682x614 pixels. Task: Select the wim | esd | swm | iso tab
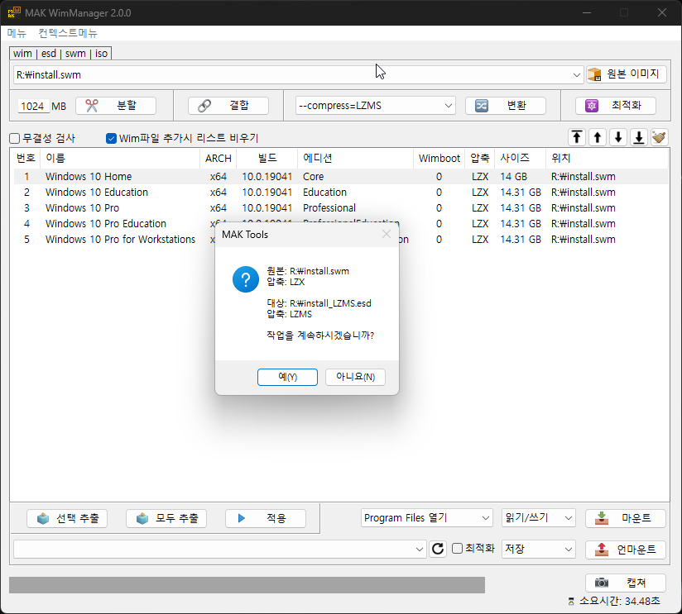60,54
